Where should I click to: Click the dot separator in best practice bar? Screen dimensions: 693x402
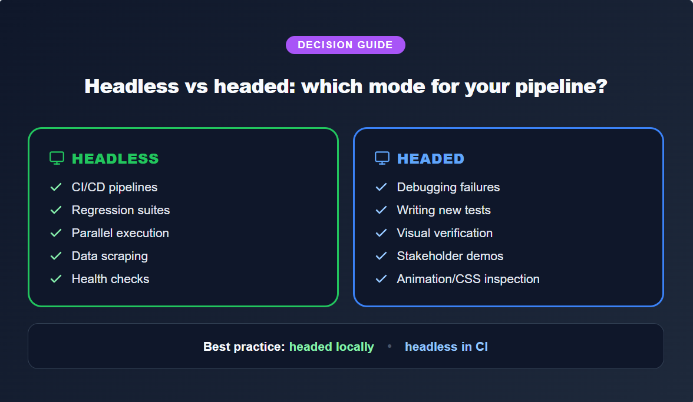[x=390, y=347]
